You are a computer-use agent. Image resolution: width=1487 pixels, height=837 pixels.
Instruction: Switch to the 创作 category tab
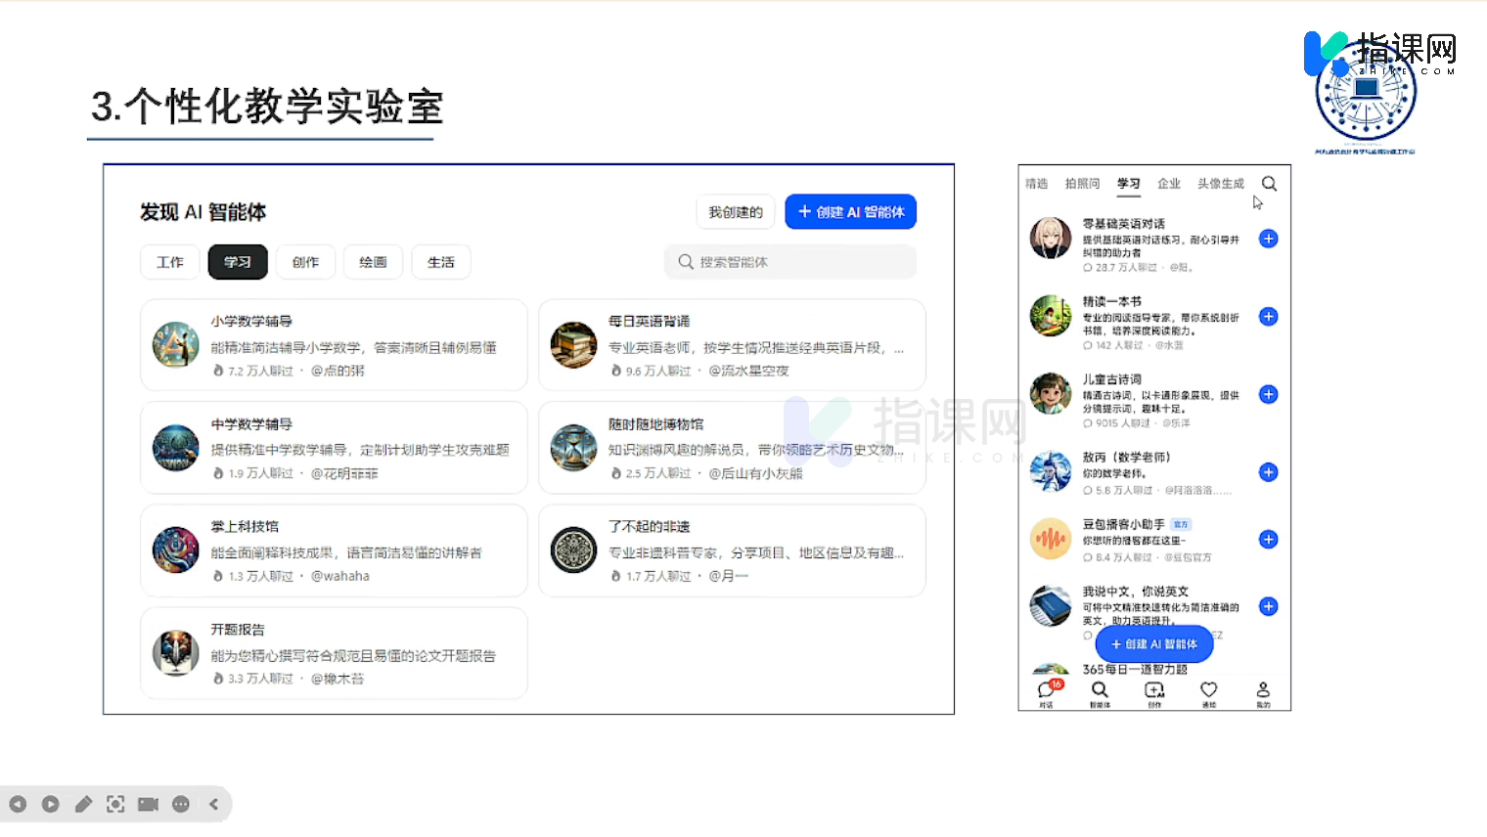(305, 262)
